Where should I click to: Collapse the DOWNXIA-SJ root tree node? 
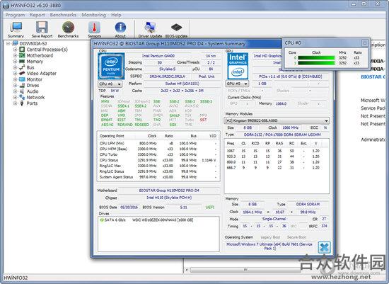tap(8, 43)
